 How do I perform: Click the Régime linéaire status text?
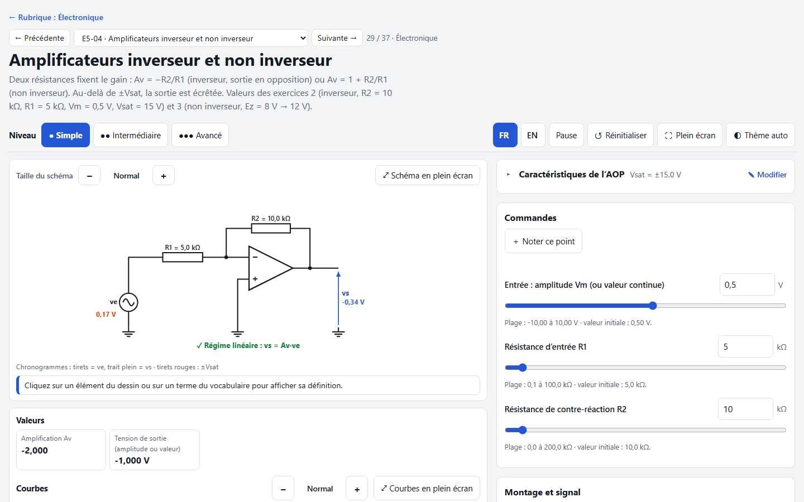[248, 345]
